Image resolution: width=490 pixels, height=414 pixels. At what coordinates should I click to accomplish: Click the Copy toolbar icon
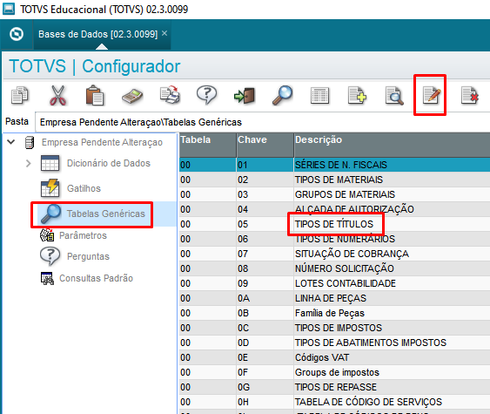pyautogui.click(x=19, y=95)
